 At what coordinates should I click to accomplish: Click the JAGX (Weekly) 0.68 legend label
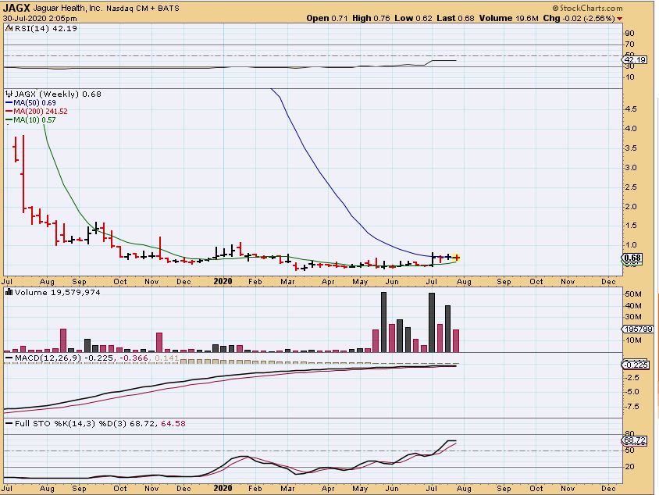pos(58,94)
